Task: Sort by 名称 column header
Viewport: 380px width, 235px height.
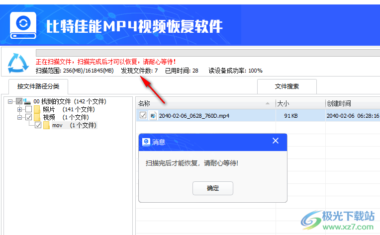Action: (x=205, y=103)
